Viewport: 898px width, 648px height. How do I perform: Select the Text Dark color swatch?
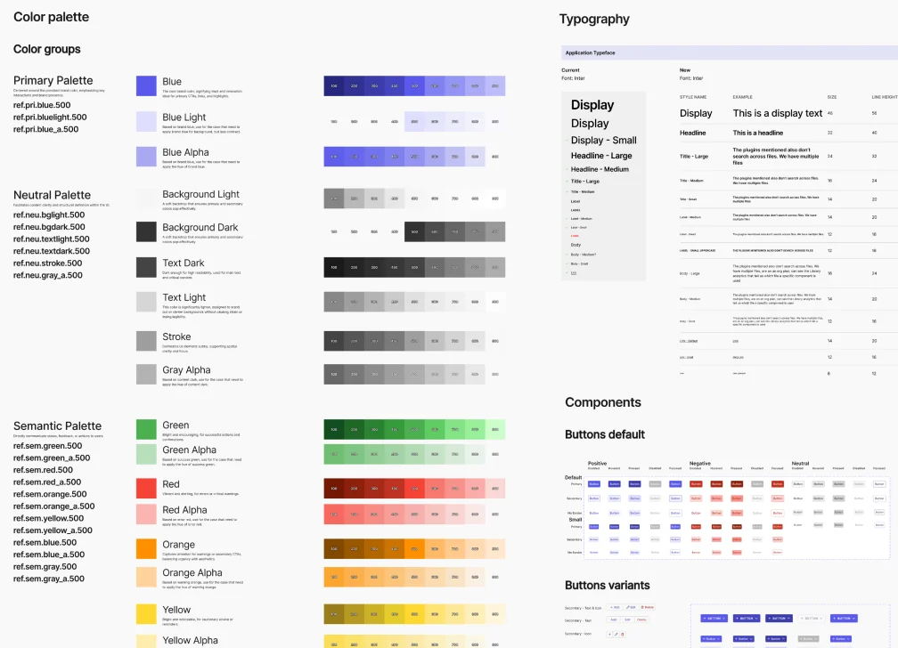[x=146, y=267]
